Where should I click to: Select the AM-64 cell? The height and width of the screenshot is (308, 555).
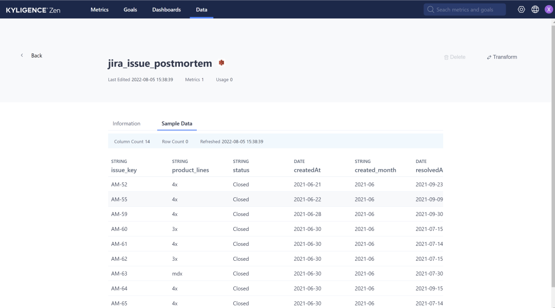coord(119,288)
